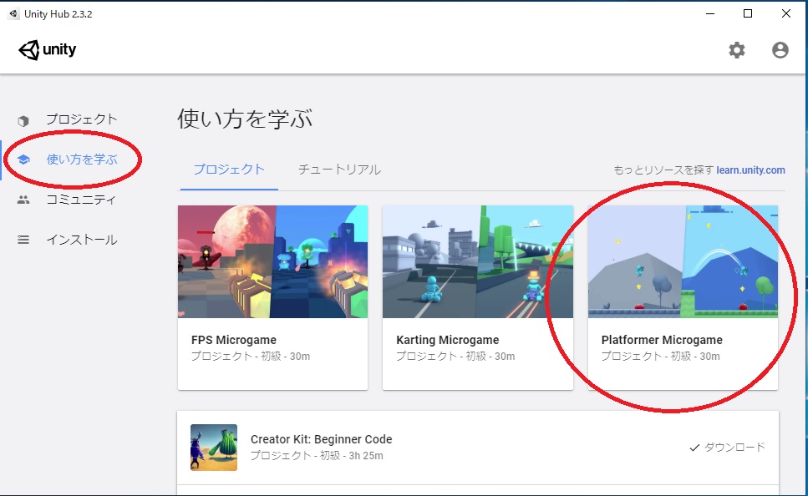Close the Unity Hub window
The image size is (808, 496).
point(785,14)
